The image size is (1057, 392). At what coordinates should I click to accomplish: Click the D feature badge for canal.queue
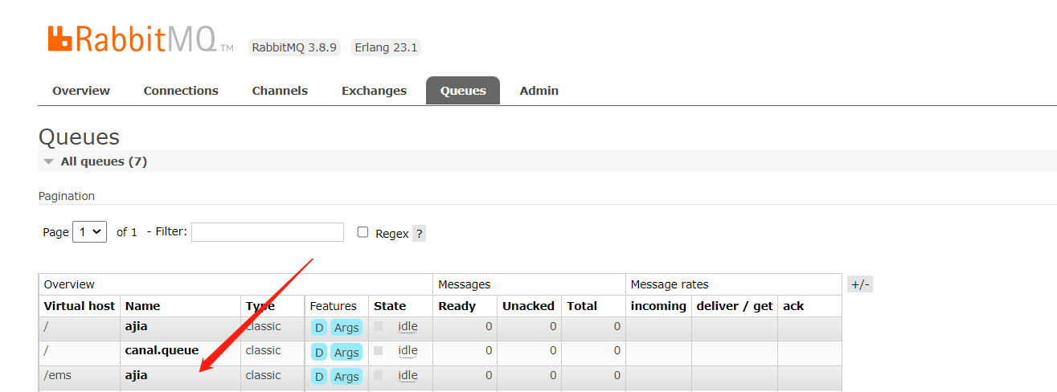(x=319, y=352)
